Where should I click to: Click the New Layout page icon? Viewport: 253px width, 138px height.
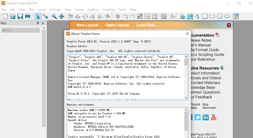[x=5, y=16]
